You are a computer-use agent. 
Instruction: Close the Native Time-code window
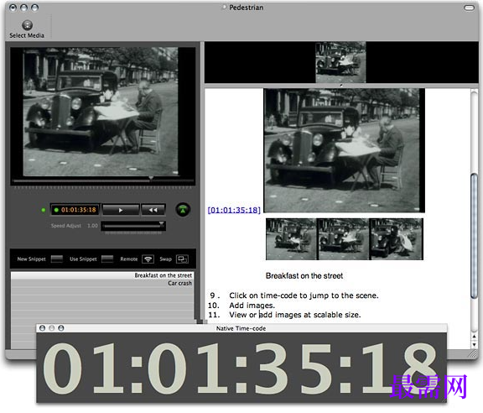pos(42,328)
